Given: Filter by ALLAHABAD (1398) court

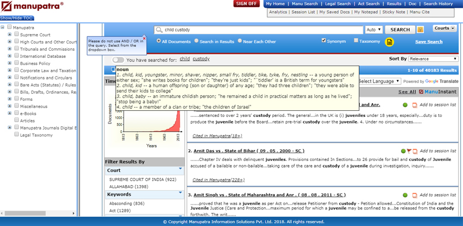Looking at the screenshot, I should [x=129, y=187].
